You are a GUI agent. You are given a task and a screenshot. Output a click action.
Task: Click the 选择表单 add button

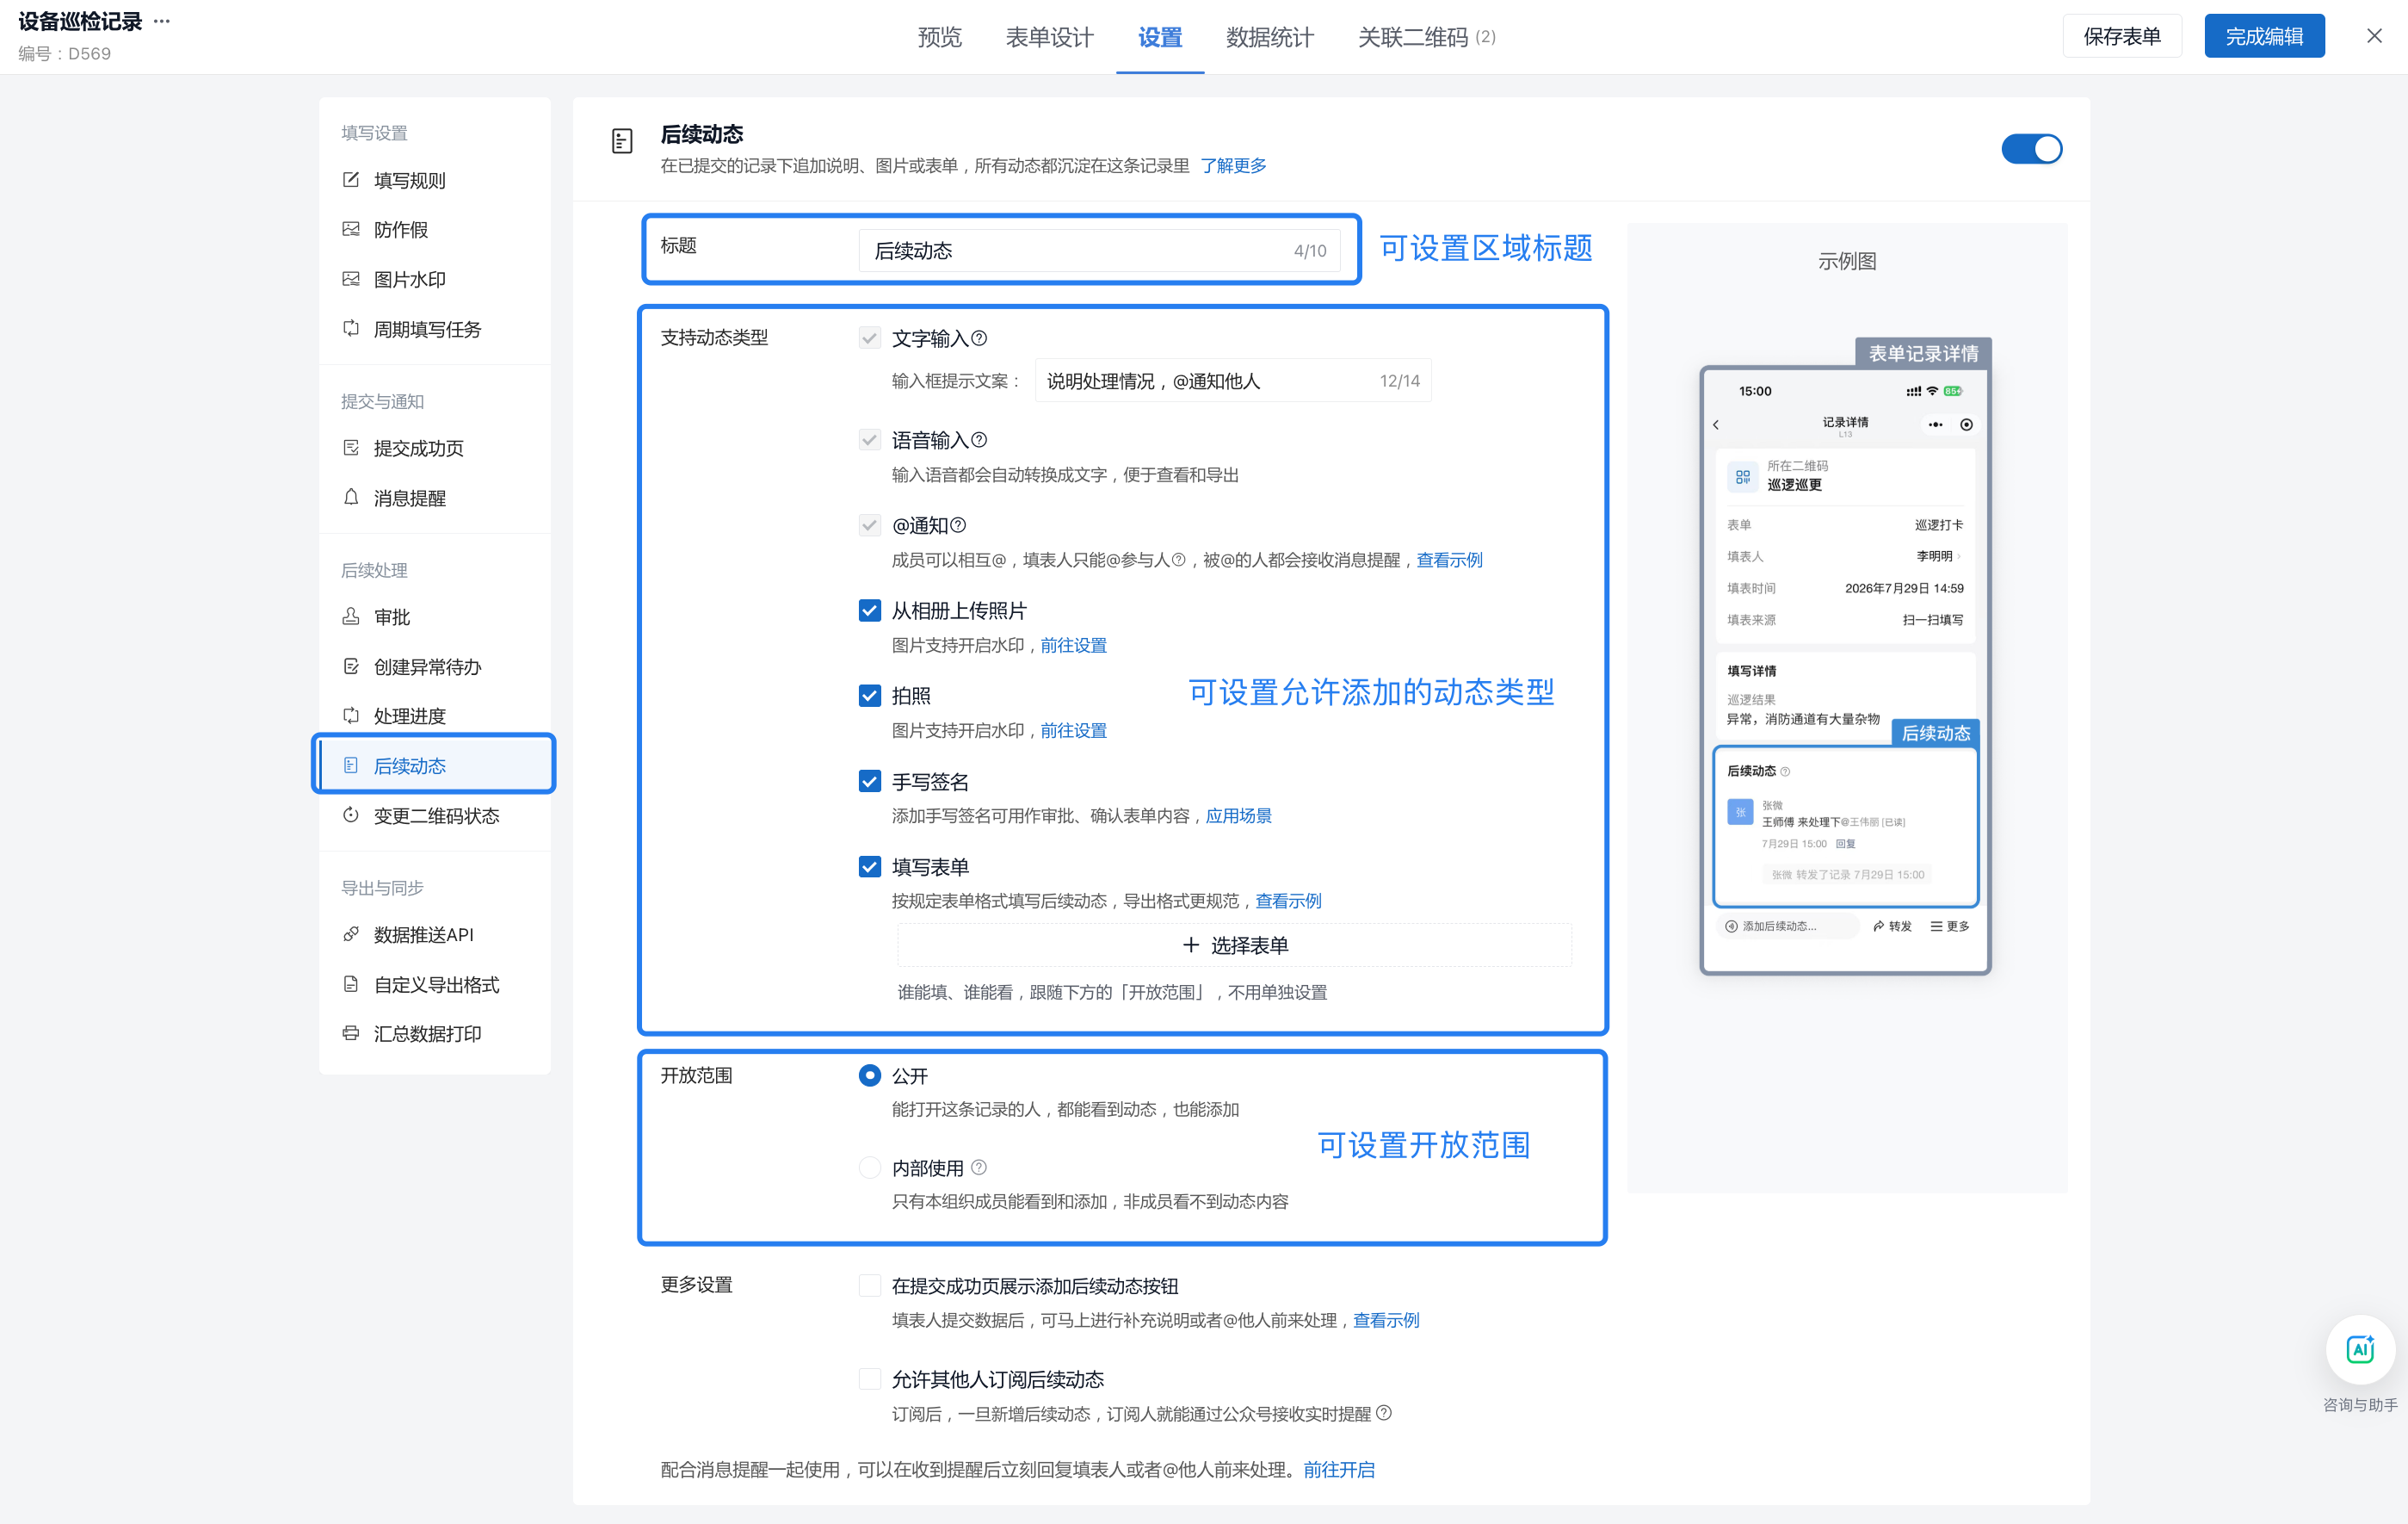point(1235,945)
